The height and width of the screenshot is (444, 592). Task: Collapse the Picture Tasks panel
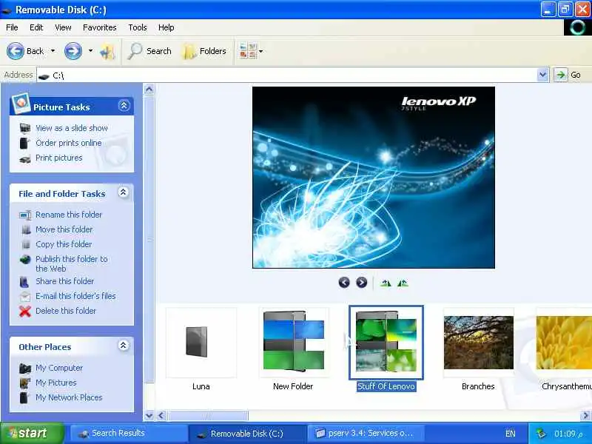[124, 106]
